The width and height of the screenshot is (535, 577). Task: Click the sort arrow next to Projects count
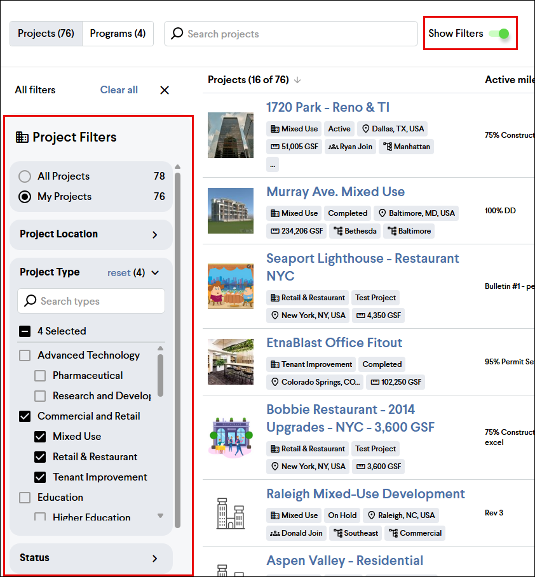coord(297,80)
